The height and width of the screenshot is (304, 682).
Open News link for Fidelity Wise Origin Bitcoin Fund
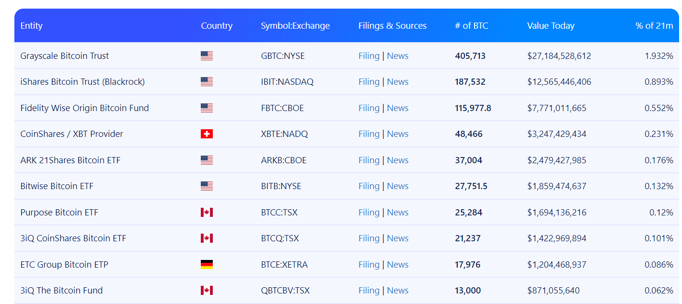click(398, 108)
